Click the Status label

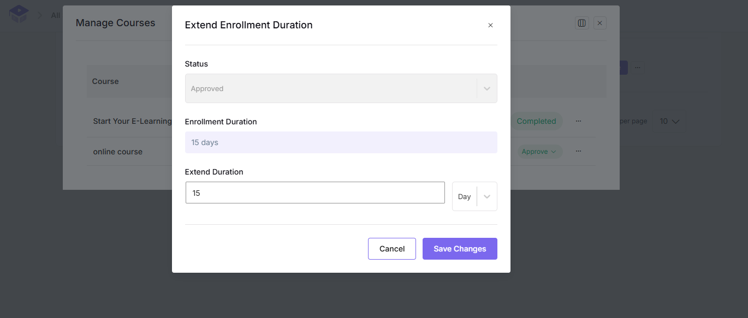(197, 64)
